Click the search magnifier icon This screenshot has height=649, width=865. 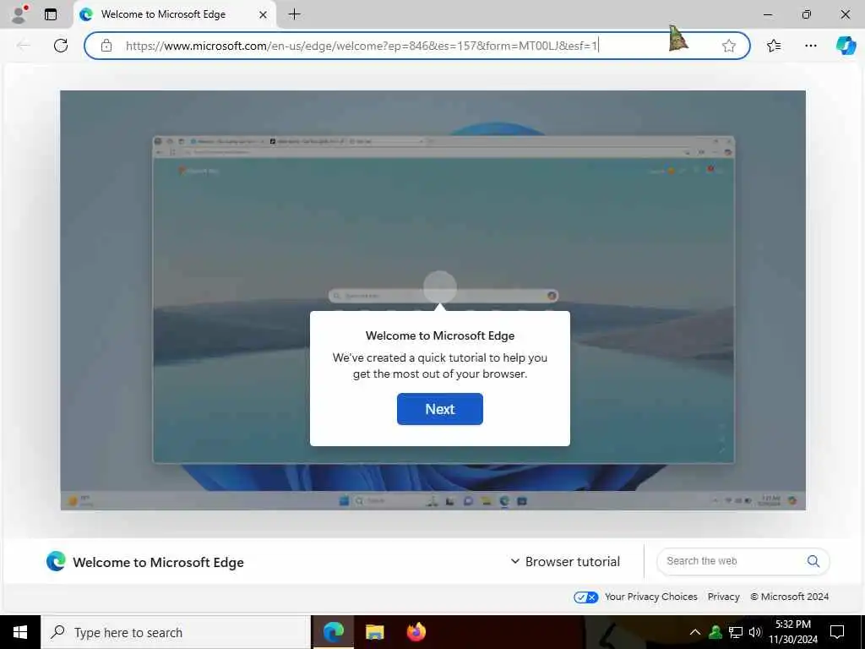813,561
